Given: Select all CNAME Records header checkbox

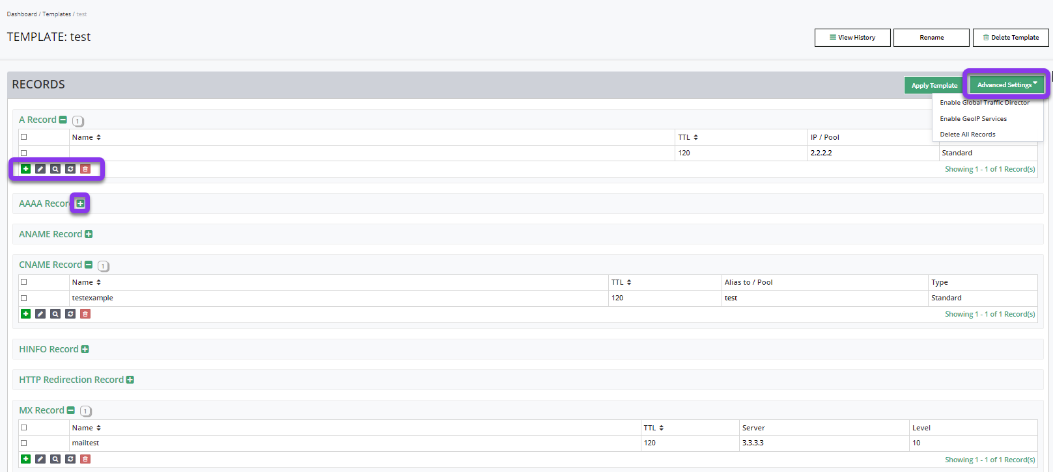Looking at the screenshot, I should click(x=24, y=282).
